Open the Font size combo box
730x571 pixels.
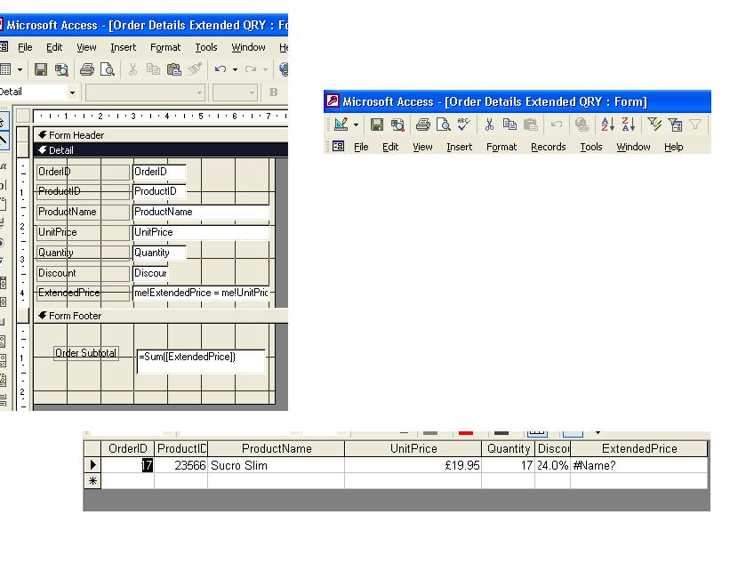(235, 92)
